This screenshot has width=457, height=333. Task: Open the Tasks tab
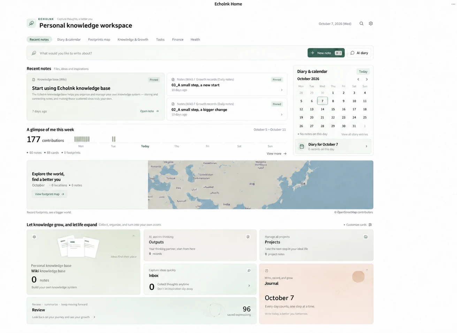coord(160,39)
